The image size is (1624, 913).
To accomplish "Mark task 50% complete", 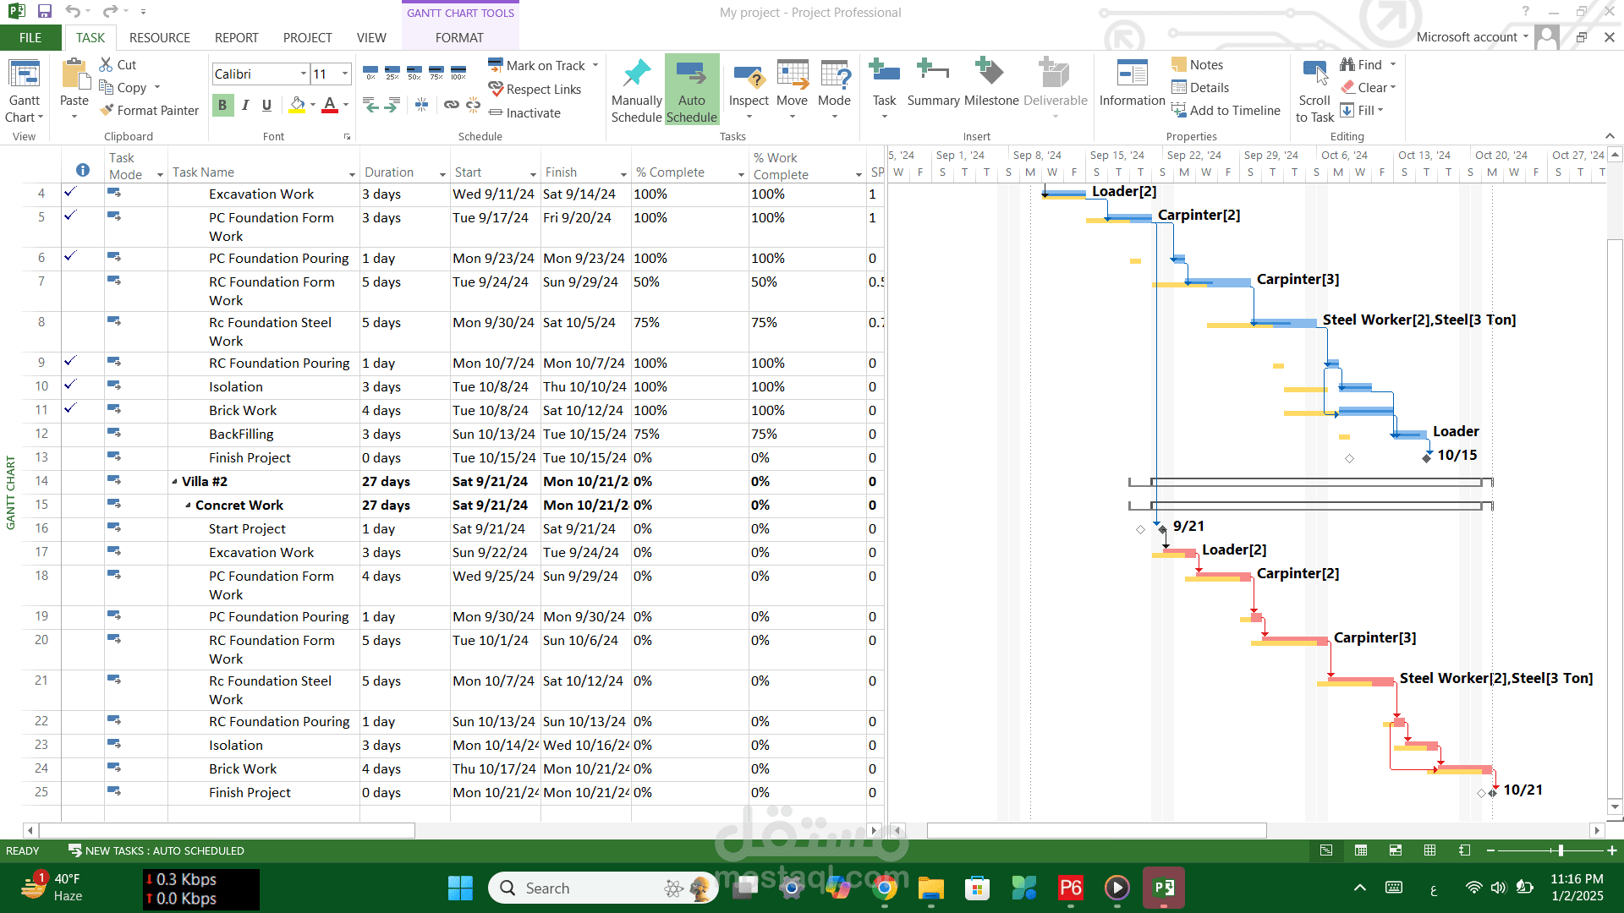I will point(414,73).
